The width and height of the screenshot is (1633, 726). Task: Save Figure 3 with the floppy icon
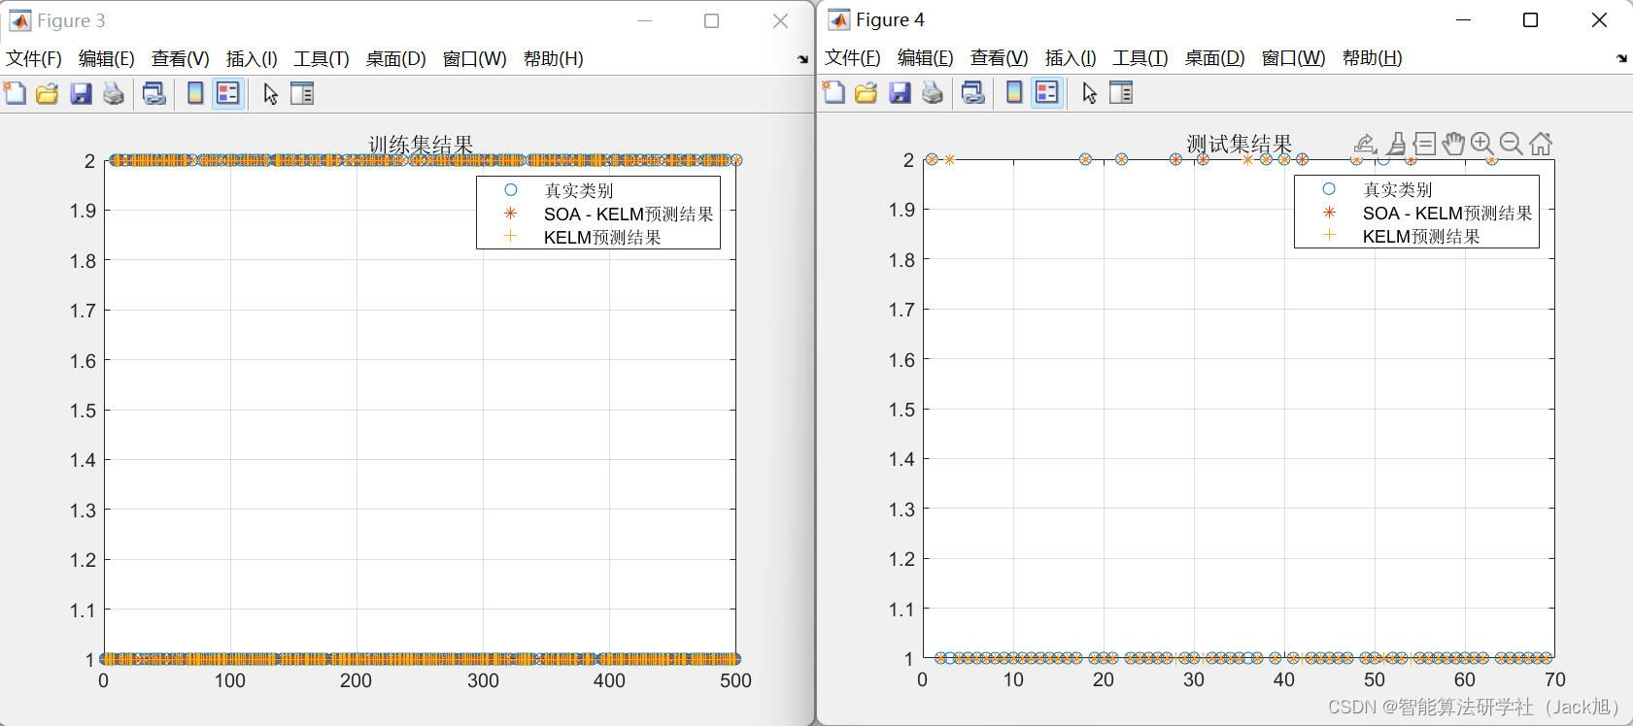point(81,93)
